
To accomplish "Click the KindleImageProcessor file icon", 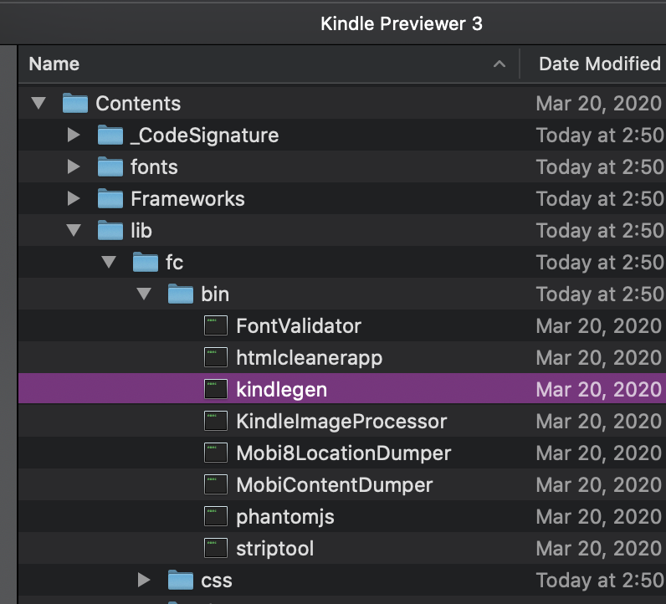I will point(216,421).
